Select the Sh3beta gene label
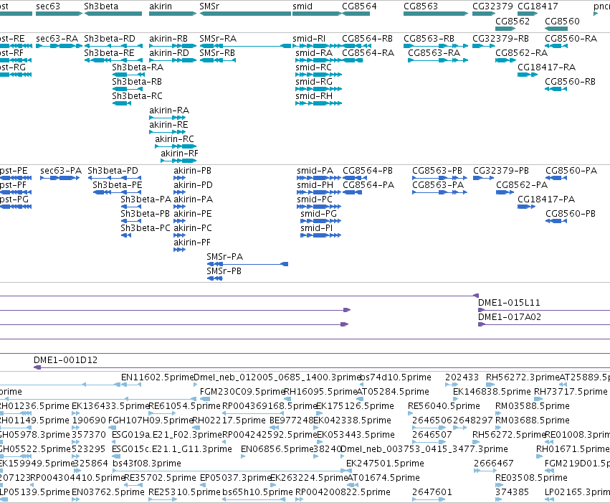The width and height of the screenshot is (610, 503). pos(101,6)
